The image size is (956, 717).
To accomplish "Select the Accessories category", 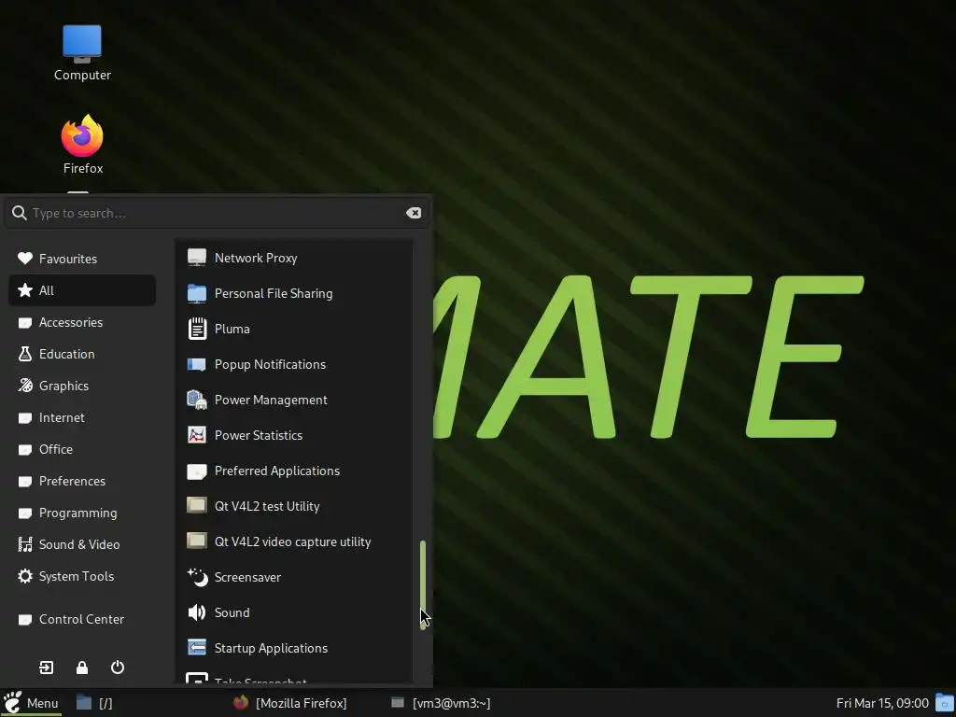I will (82, 322).
